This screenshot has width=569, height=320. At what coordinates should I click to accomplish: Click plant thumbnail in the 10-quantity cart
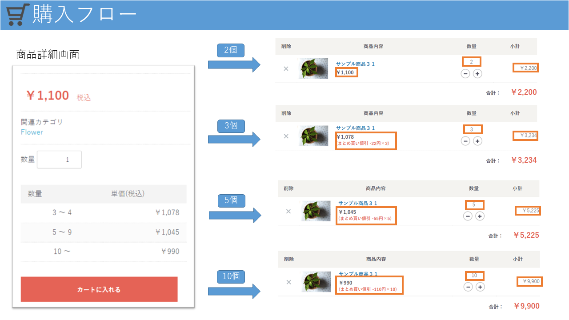pos(316,282)
